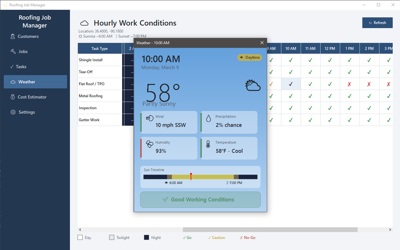The height and width of the screenshot is (250, 400).
Task: Click the partly sunny cloud icon in popup
Action: coord(253,86)
